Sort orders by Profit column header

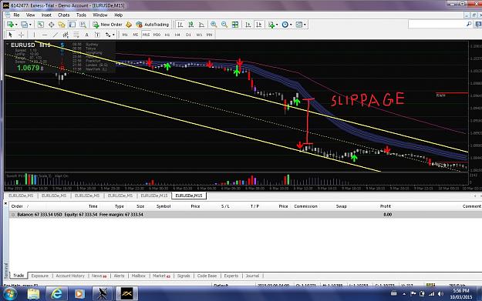pyautogui.click(x=385, y=206)
